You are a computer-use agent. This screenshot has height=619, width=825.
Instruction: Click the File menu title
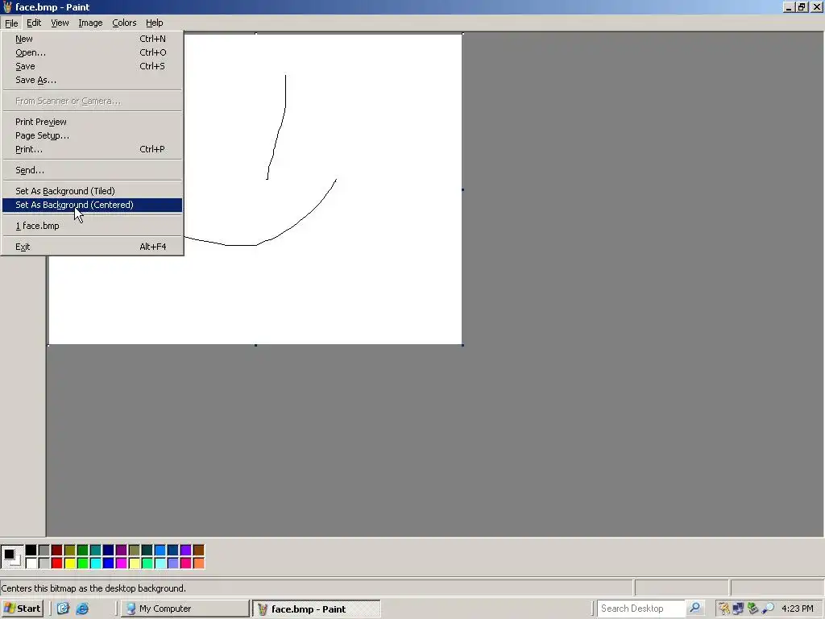(11, 23)
